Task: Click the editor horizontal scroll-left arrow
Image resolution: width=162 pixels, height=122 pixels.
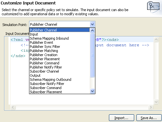Action: pyautogui.click(x=13, y=107)
